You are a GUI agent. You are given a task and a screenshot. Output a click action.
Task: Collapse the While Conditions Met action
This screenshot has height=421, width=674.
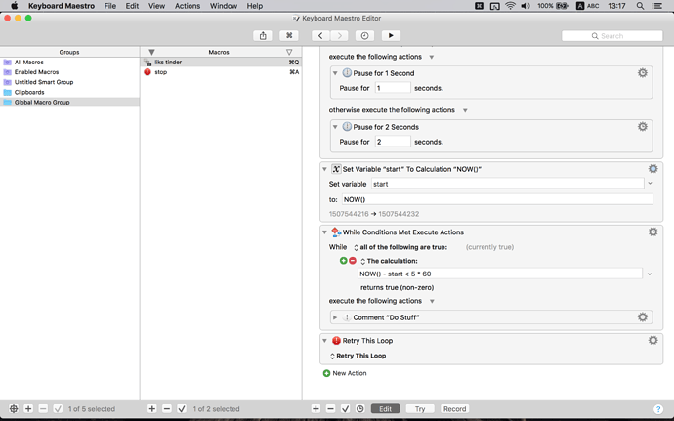point(324,232)
